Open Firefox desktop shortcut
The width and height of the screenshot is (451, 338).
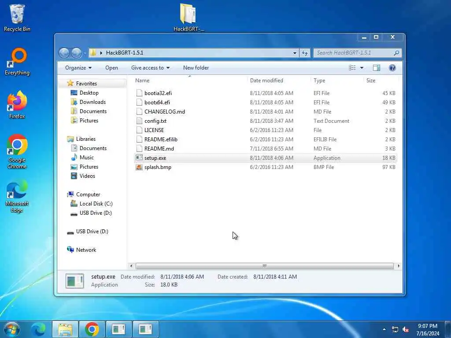[17, 105]
